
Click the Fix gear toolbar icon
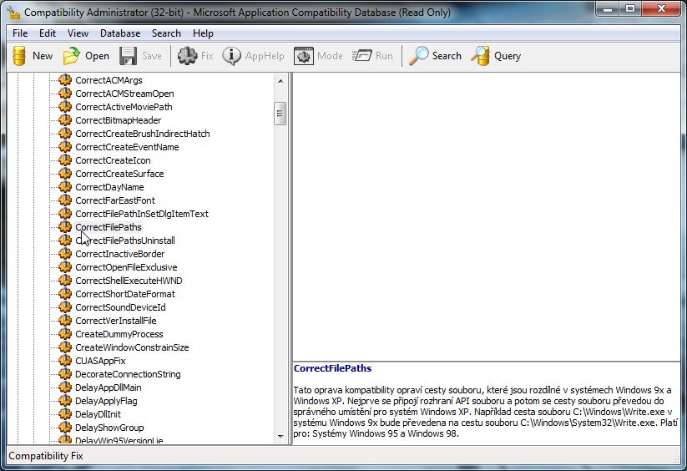[x=188, y=56]
